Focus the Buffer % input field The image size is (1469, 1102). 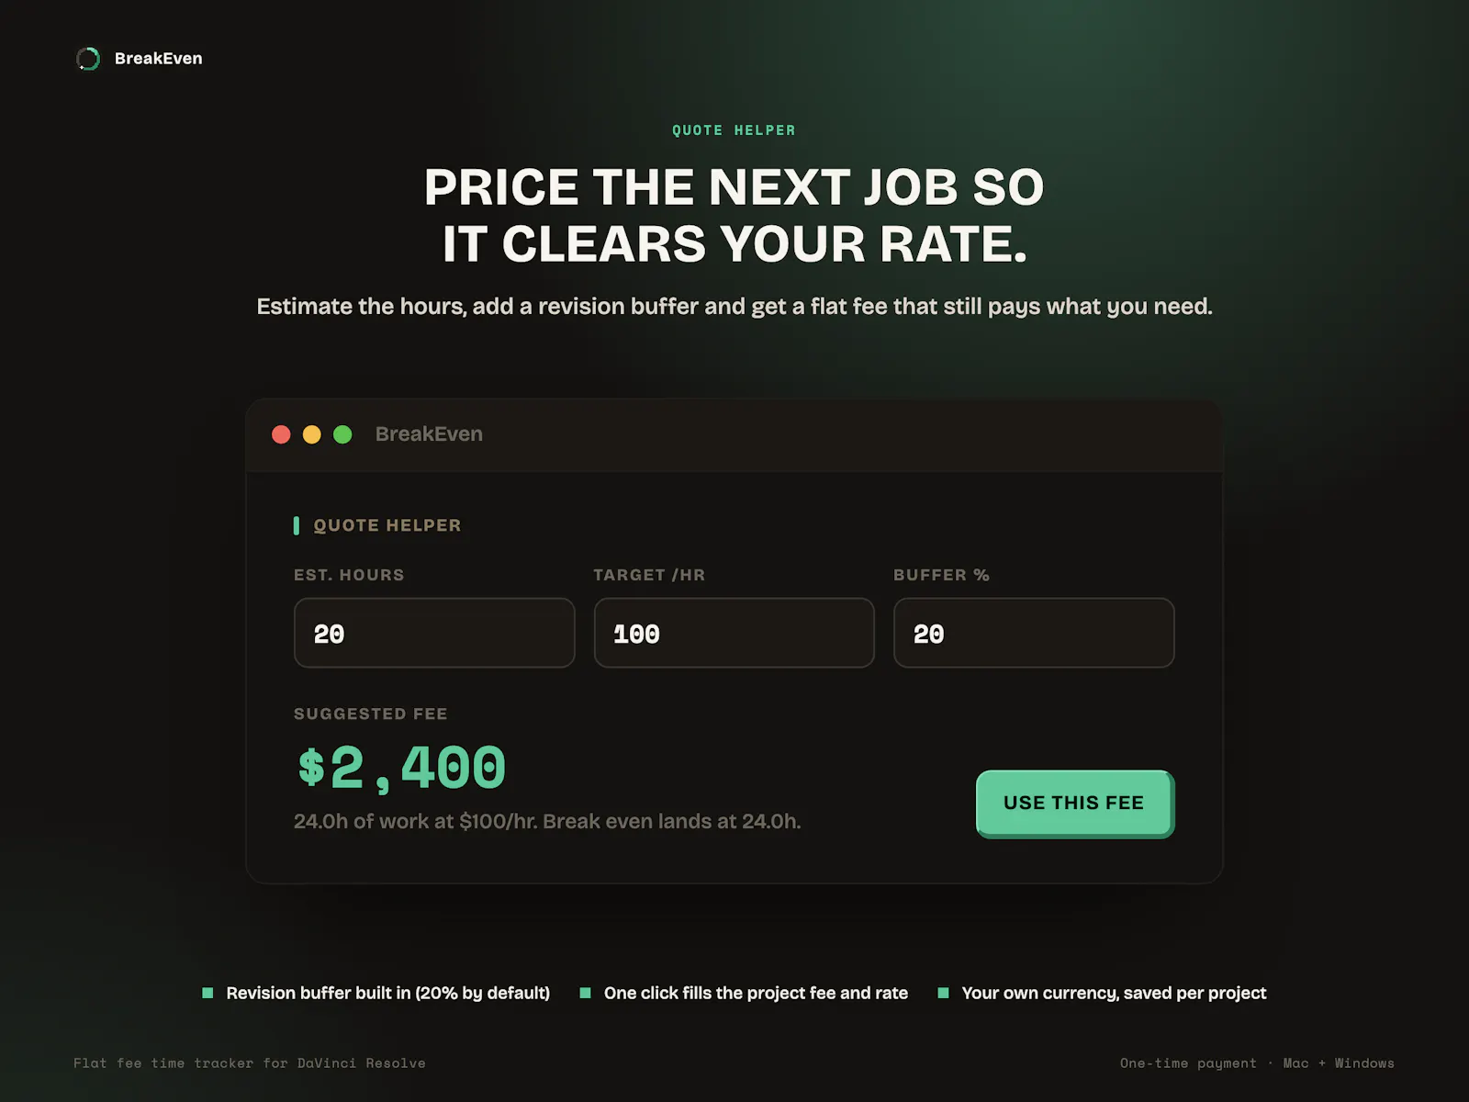click(x=1034, y=633)
